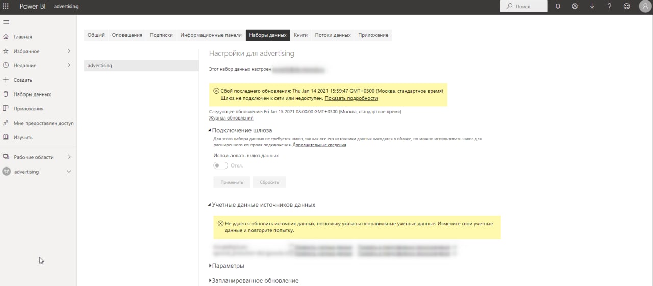Select the Наборы данных tab
The image size is (653, 286).
click(x=268, y=35)
